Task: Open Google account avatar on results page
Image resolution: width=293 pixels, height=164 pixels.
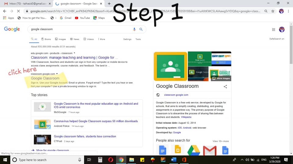Action: [282, 29]
